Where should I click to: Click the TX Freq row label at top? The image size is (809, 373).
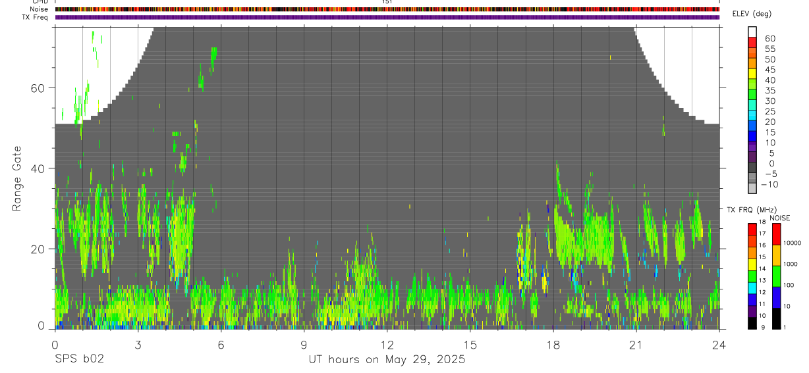point(36,17)
